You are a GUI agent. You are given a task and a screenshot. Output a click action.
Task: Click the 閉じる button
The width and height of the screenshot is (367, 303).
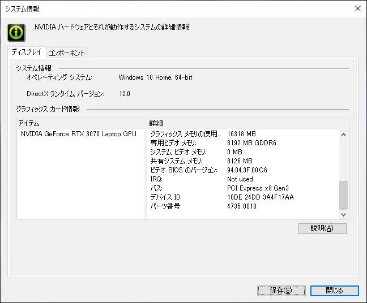pyautogui.click(x=335, y=291)
